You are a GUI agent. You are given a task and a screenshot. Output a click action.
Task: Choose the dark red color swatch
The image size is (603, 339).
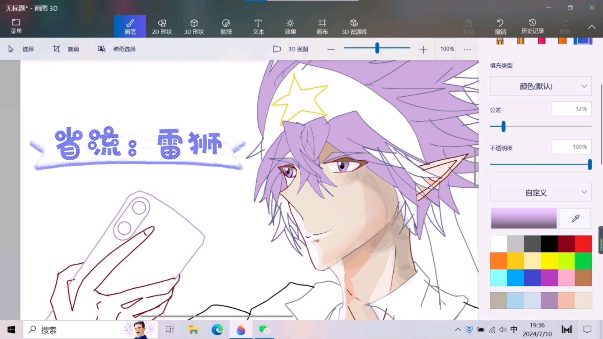[x=566, y=244]
